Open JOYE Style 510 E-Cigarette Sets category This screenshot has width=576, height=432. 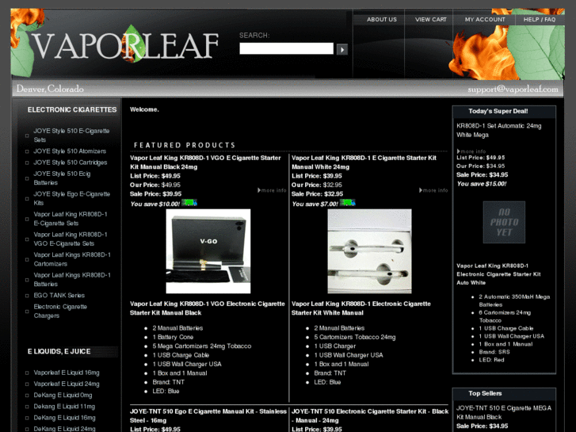coord(71,136)
